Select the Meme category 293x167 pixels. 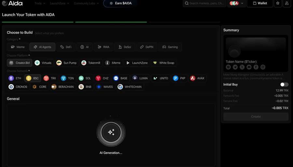point(18,47)
